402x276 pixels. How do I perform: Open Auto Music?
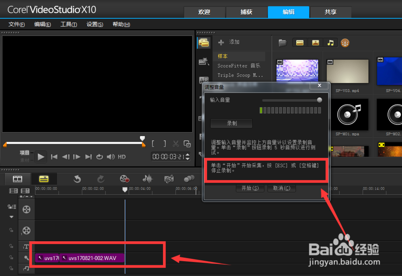[x=169, y=179]
